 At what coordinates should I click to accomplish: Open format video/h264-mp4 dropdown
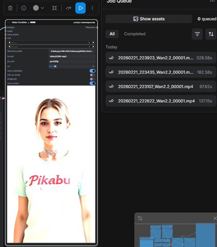click(72, 57)
